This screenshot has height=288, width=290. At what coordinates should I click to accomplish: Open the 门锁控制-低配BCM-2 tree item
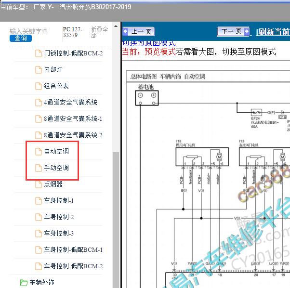pyautogui.click(x=73, y=53)
